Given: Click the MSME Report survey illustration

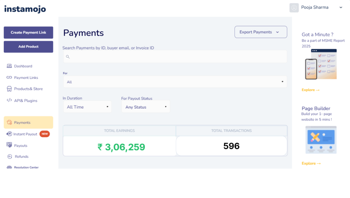Looking at the screenshot, I should [x=321, y=64].
